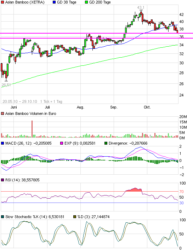Click the 'Asian Bamboo Volumen in Euro' label
Viewport: 193px width, 251px height.
pyautogui.click(x=30, y=113)
